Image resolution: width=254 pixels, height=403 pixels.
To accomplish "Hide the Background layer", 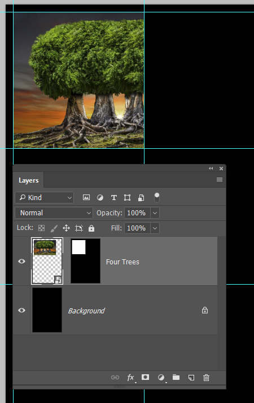I will pyautogui.click(x=21, y=310).
